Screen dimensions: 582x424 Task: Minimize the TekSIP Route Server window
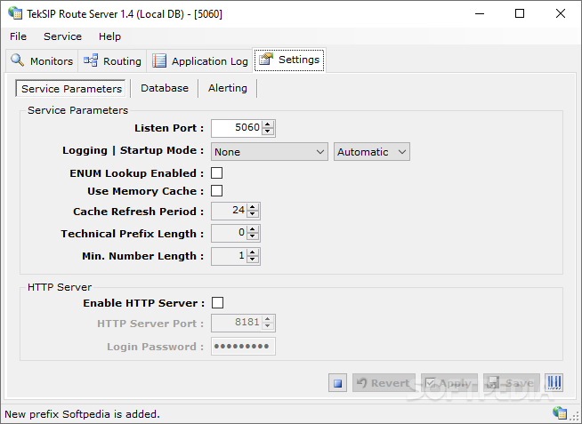[480, 13]
